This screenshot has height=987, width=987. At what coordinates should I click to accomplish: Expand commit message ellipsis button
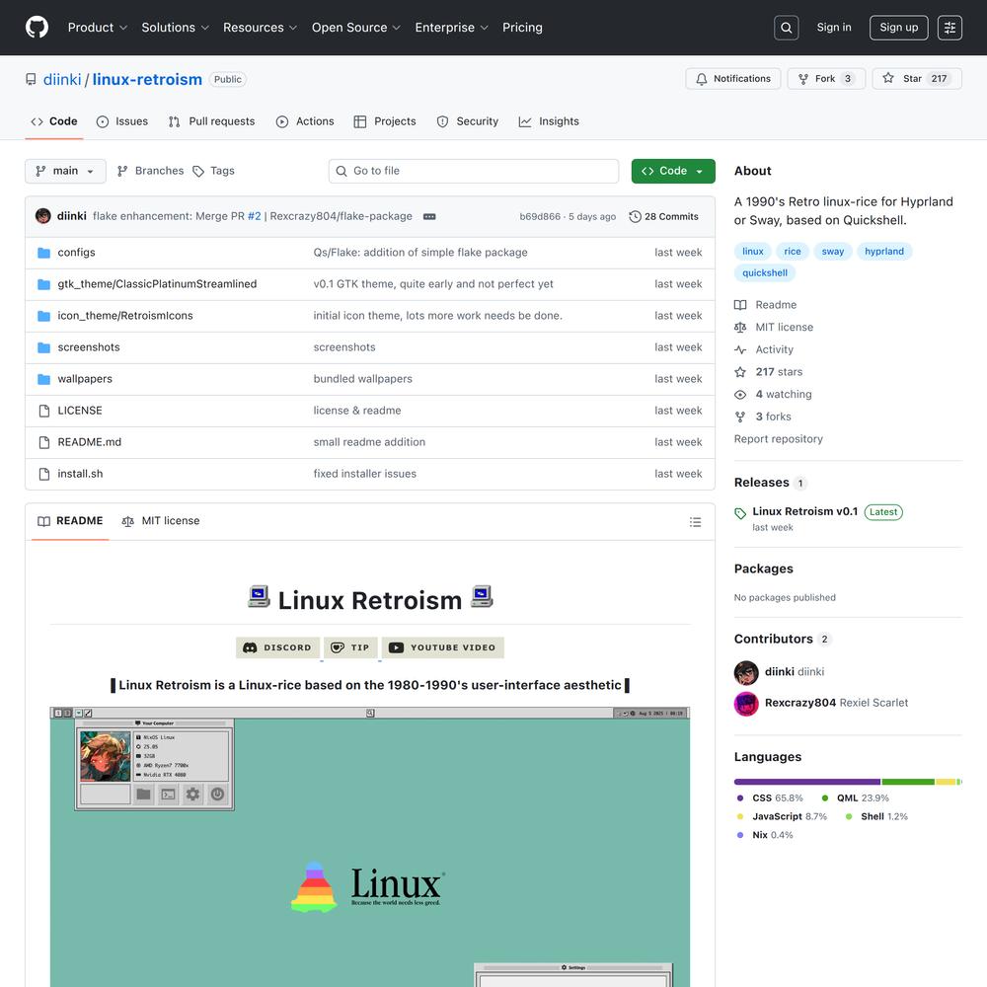coord(429,216)
